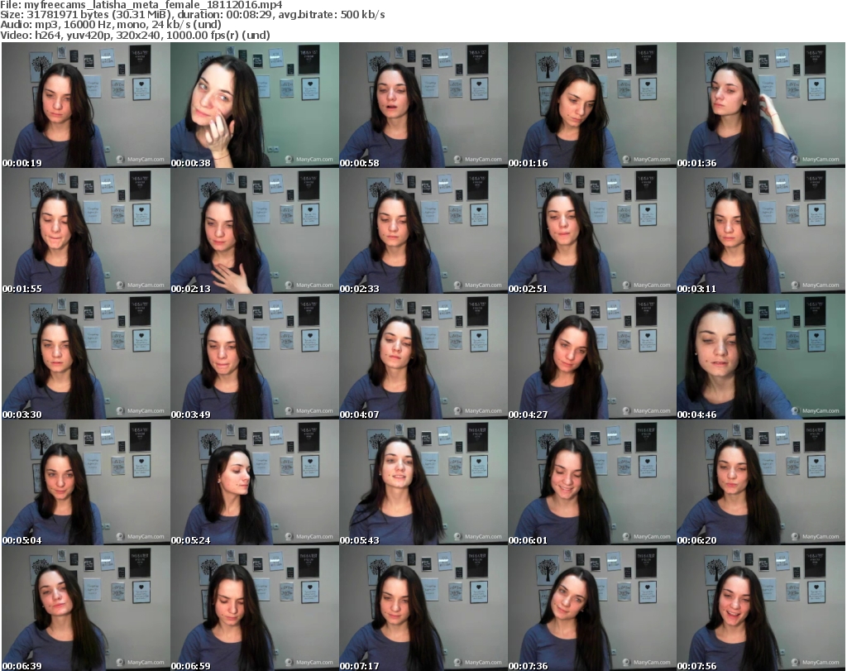This screenshot has height=671, width=847.
Task: Select the thumbnail at 00:04:27
Action: click(592, 357)
